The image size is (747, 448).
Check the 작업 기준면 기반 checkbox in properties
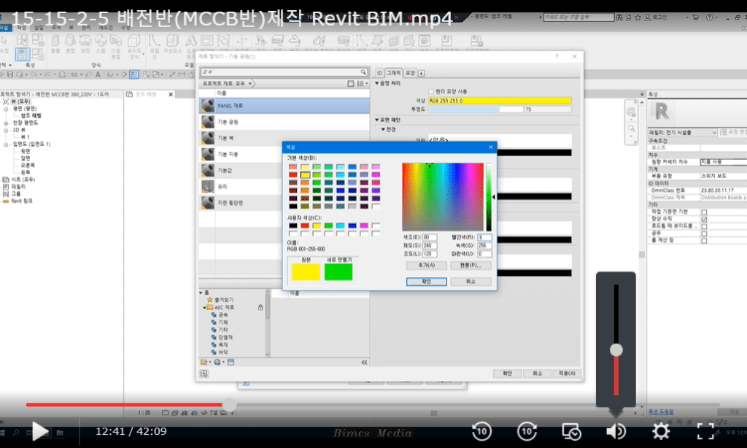coord(704,212)
